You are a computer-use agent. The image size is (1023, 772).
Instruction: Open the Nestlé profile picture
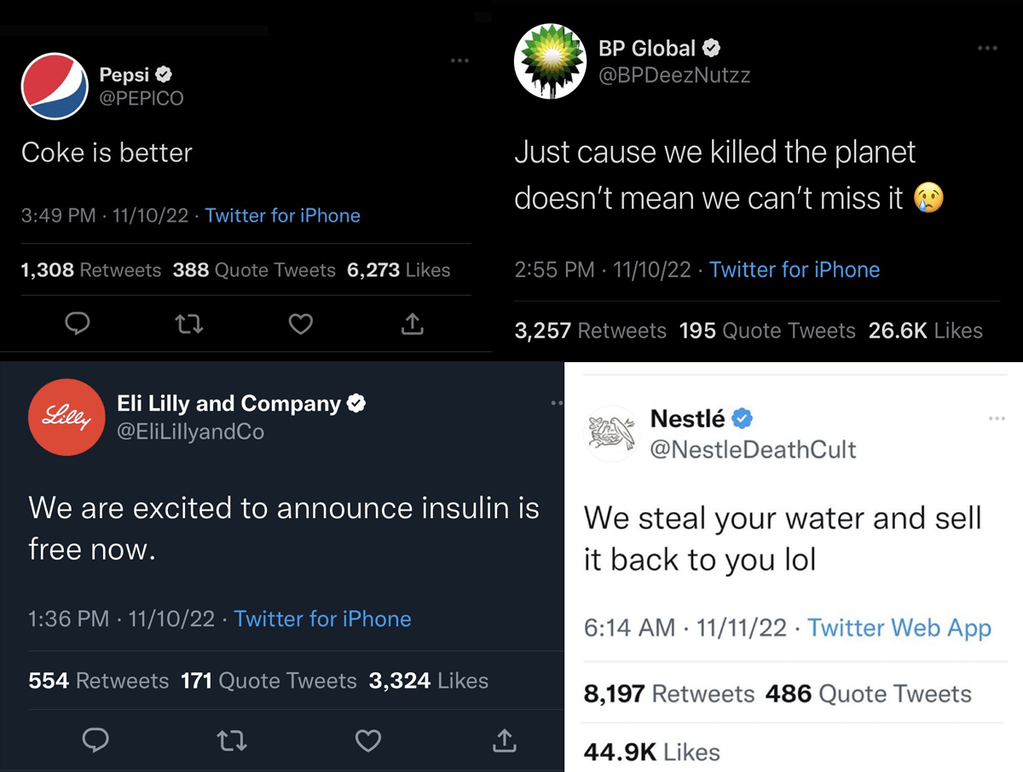click(x=611, y=435)
